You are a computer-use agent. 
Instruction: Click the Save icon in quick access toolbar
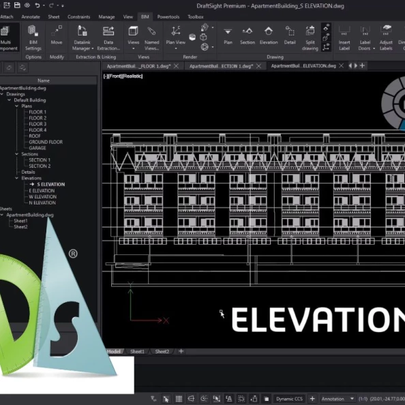(x=17, y=5)
